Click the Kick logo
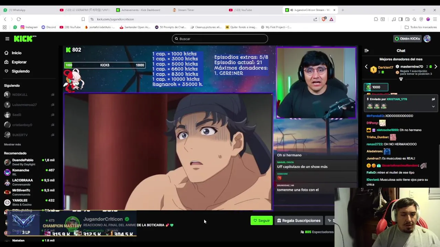Screen dimensions: 440x247 [25, 39]
